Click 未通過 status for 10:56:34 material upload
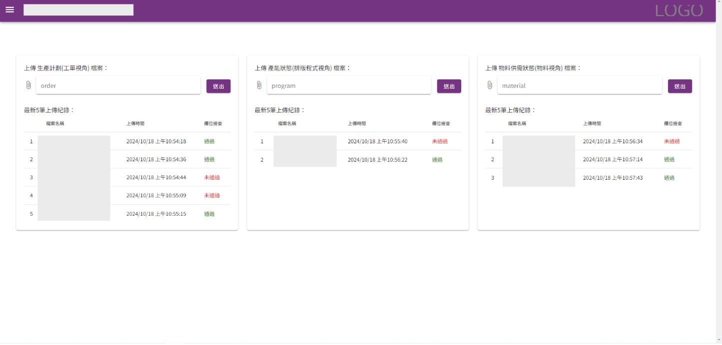The image size is (722, 345). [x=672, y=141]
